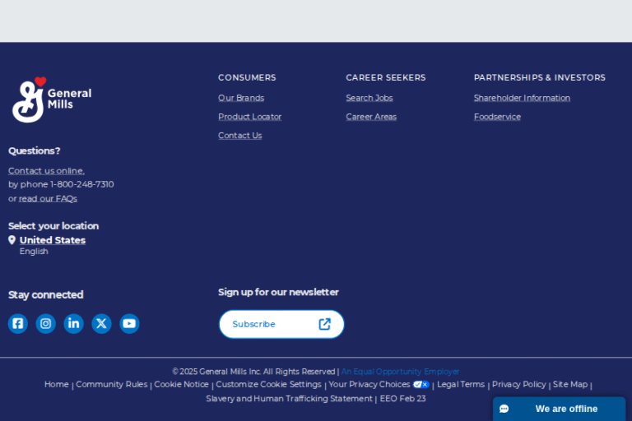Open the YouTube social icon
Image resolution: width=632 pixels, height=421 pixels.
[x=129, y=324]
